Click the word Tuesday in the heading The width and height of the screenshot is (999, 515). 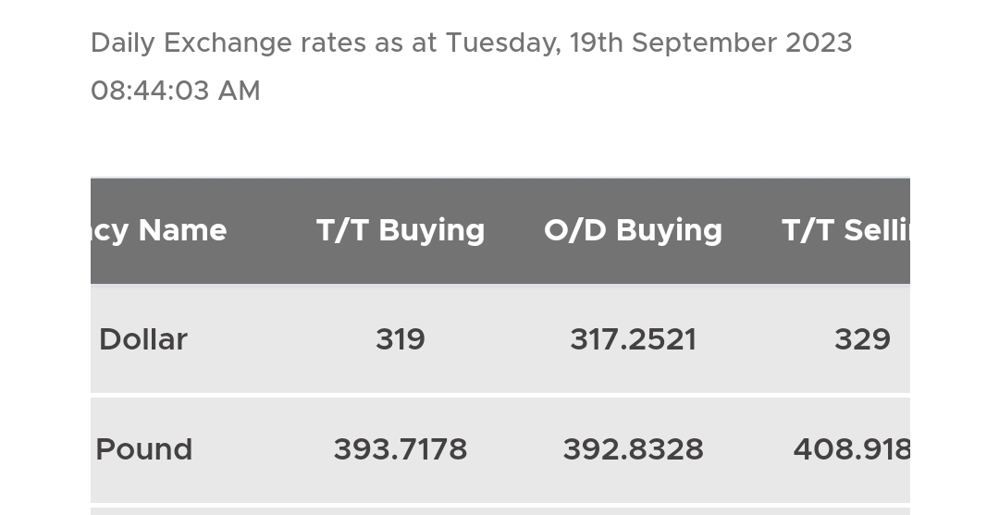click(503, 43)
